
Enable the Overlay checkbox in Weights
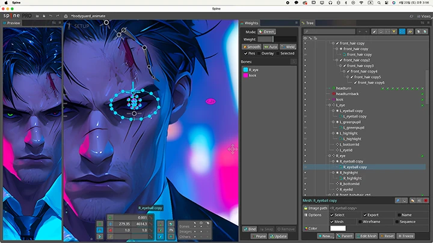259,53
